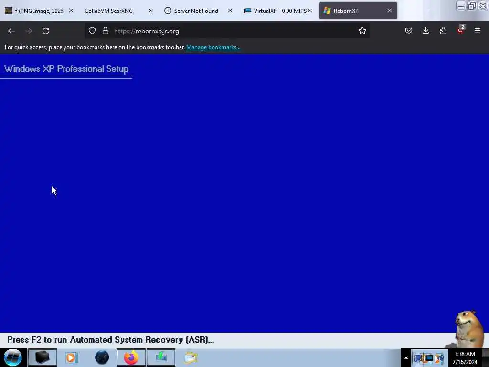Screen dimensions: 489x367
Task: Close the PNG Image tab
Action: (x=71, y=11)
